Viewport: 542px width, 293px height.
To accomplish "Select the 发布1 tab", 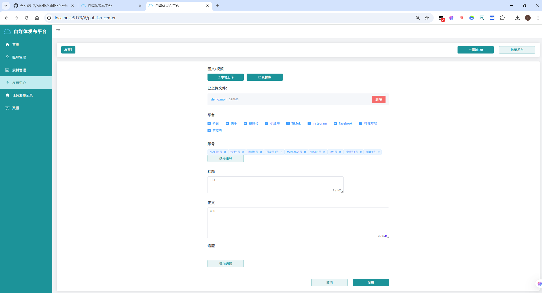I will 68,50.
